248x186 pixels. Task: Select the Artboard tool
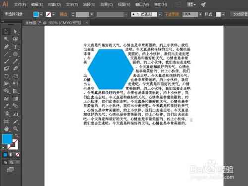pos(6,122)
